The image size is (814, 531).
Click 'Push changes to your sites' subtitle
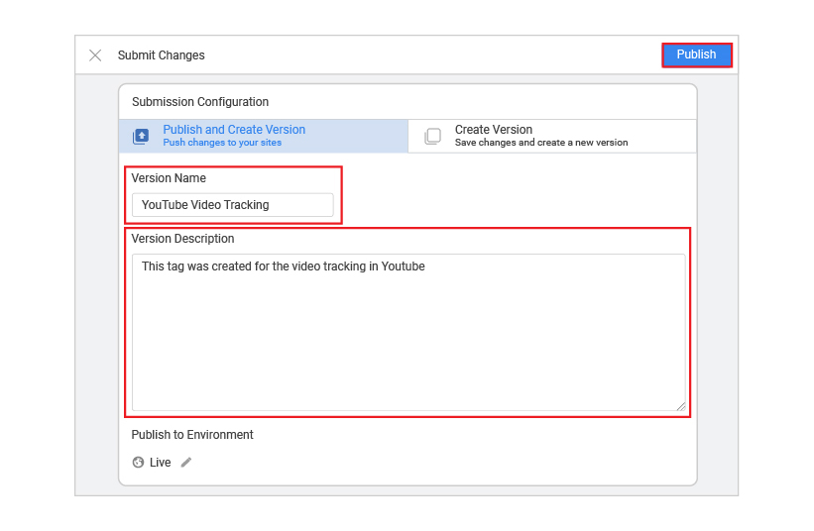pyautogui.click(x=222, y=143)
